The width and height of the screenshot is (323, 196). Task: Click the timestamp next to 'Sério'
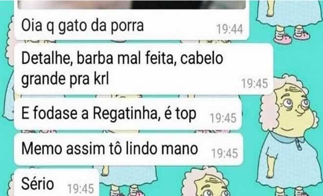coord(81,189)
